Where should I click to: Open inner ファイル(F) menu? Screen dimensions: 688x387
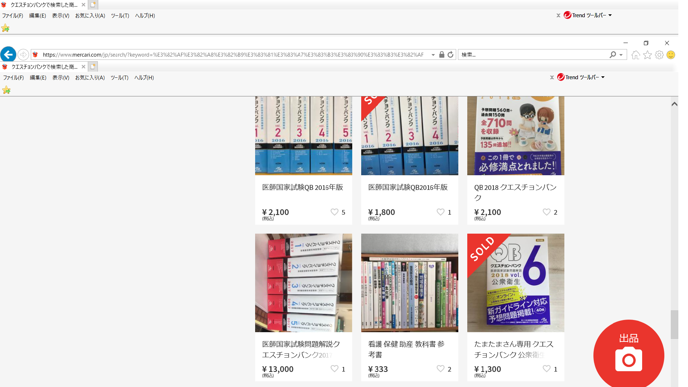14,77
